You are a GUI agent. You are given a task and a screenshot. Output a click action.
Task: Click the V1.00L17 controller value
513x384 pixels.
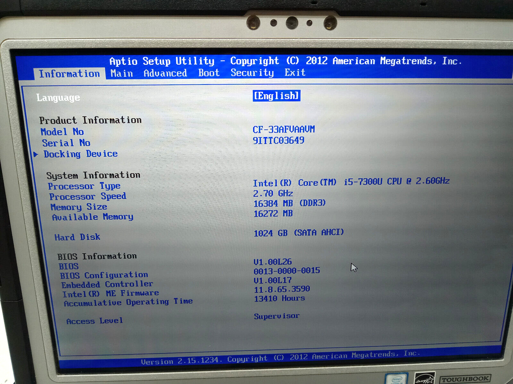[x=273, y=280]
